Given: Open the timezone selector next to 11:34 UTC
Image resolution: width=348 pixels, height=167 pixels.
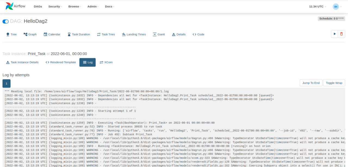Looking at the screenshot, I should coord(317,6).
